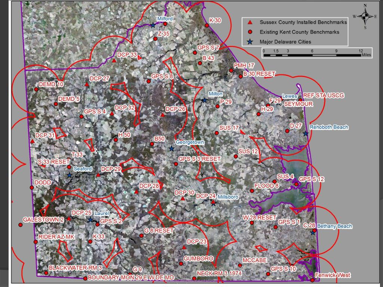Click the DODD benchmark circle
This screenshot has width=383, height=287.
[32, 188]
